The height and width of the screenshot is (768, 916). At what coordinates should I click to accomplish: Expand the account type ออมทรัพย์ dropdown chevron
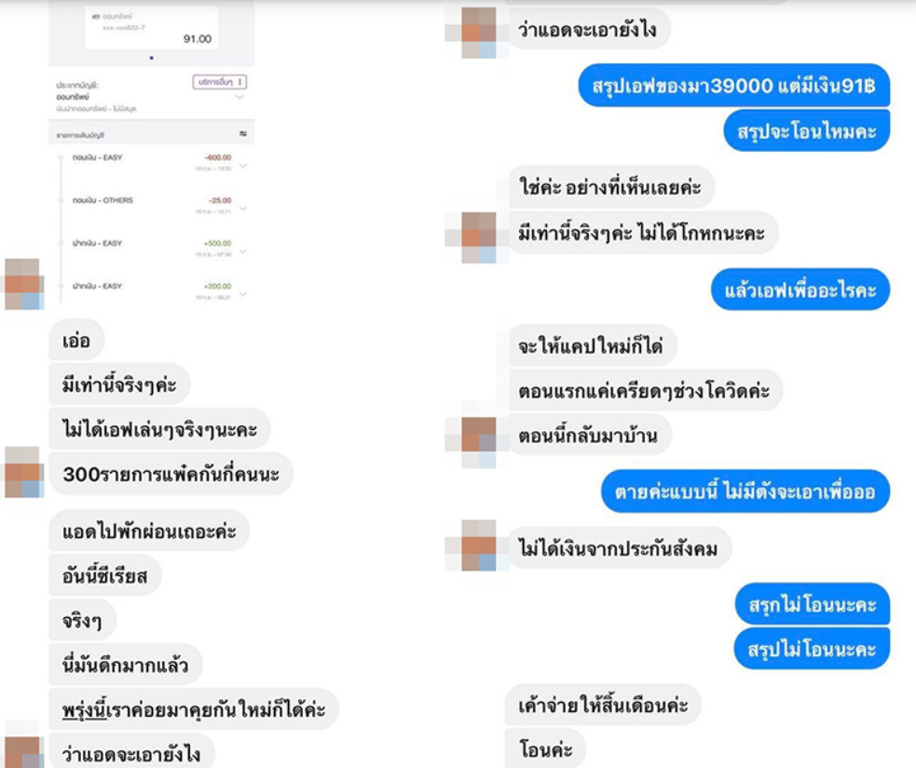click(239, 97)
